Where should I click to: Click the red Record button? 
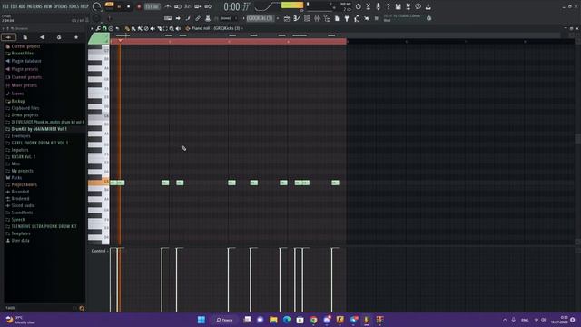(x=139, y=6)
